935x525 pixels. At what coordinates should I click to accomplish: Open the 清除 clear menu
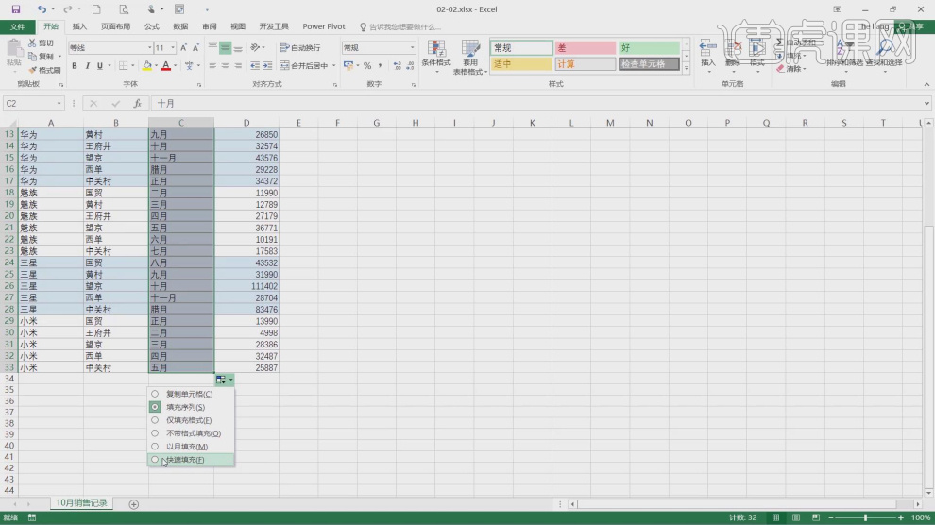point(791,69)
